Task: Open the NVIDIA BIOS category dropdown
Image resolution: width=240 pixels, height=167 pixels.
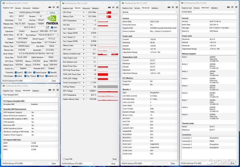Action: click(x=209, y=12)
